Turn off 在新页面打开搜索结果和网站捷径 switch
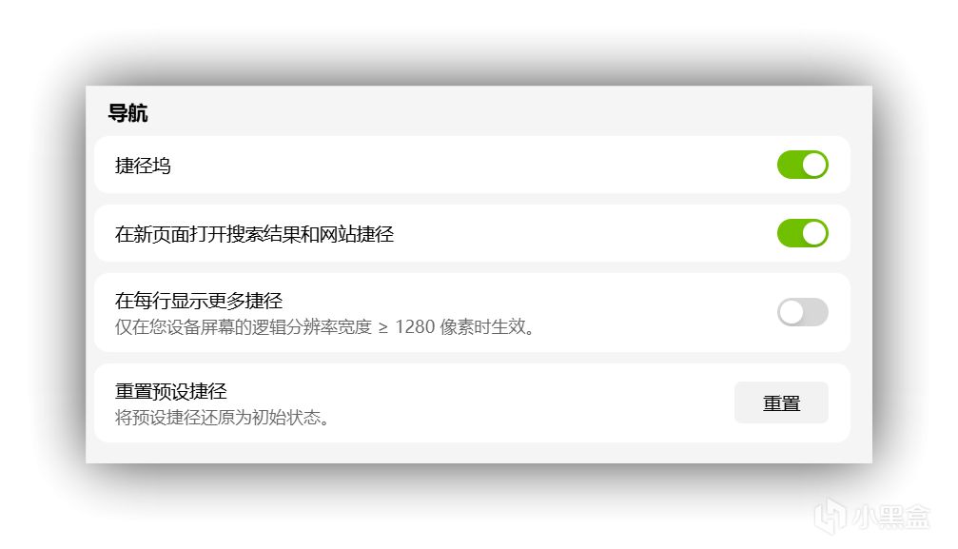 [802, 233]
